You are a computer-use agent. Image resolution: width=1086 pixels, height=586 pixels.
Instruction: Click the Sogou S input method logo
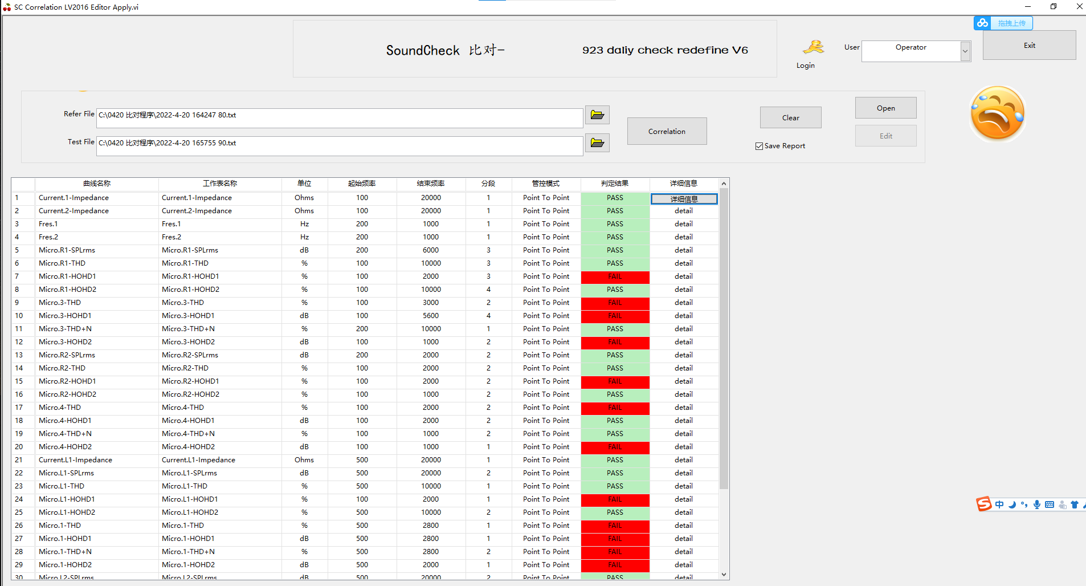tap(983, 504)
